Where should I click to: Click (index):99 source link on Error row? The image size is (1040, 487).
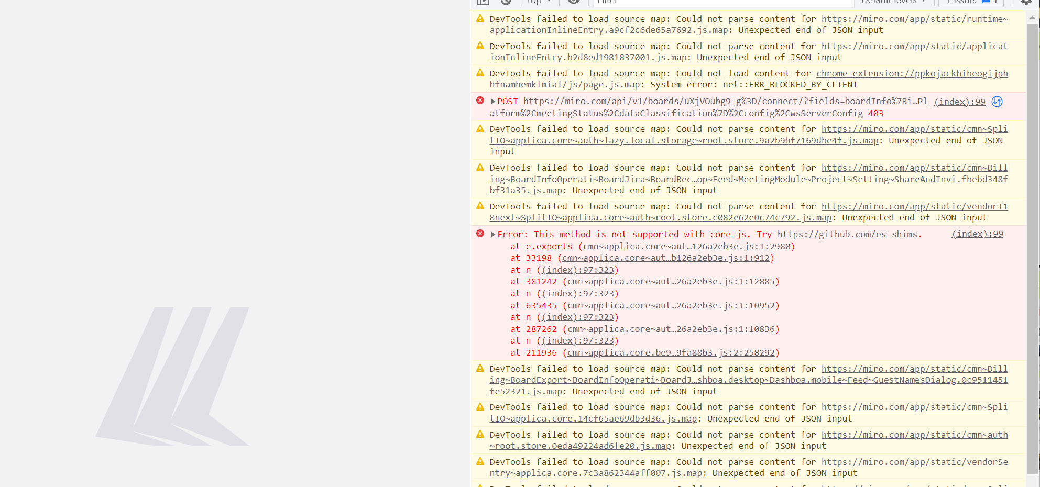pos(978,234)
